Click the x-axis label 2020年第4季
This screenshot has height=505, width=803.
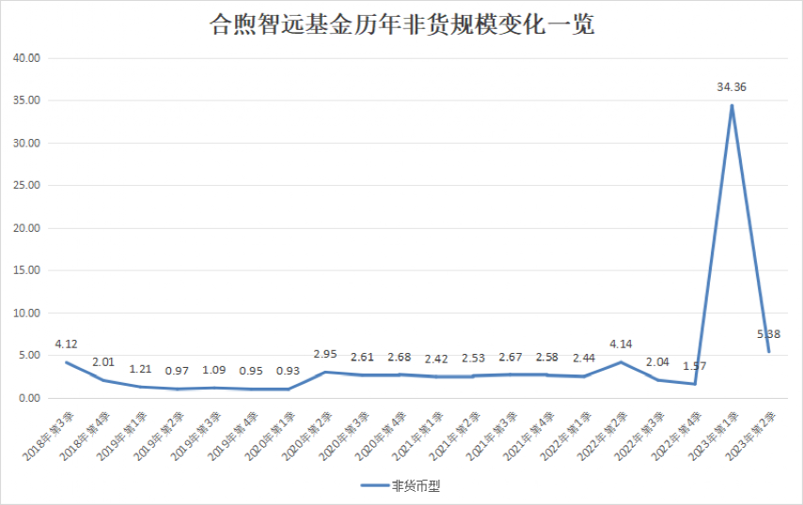click(382, 436)
